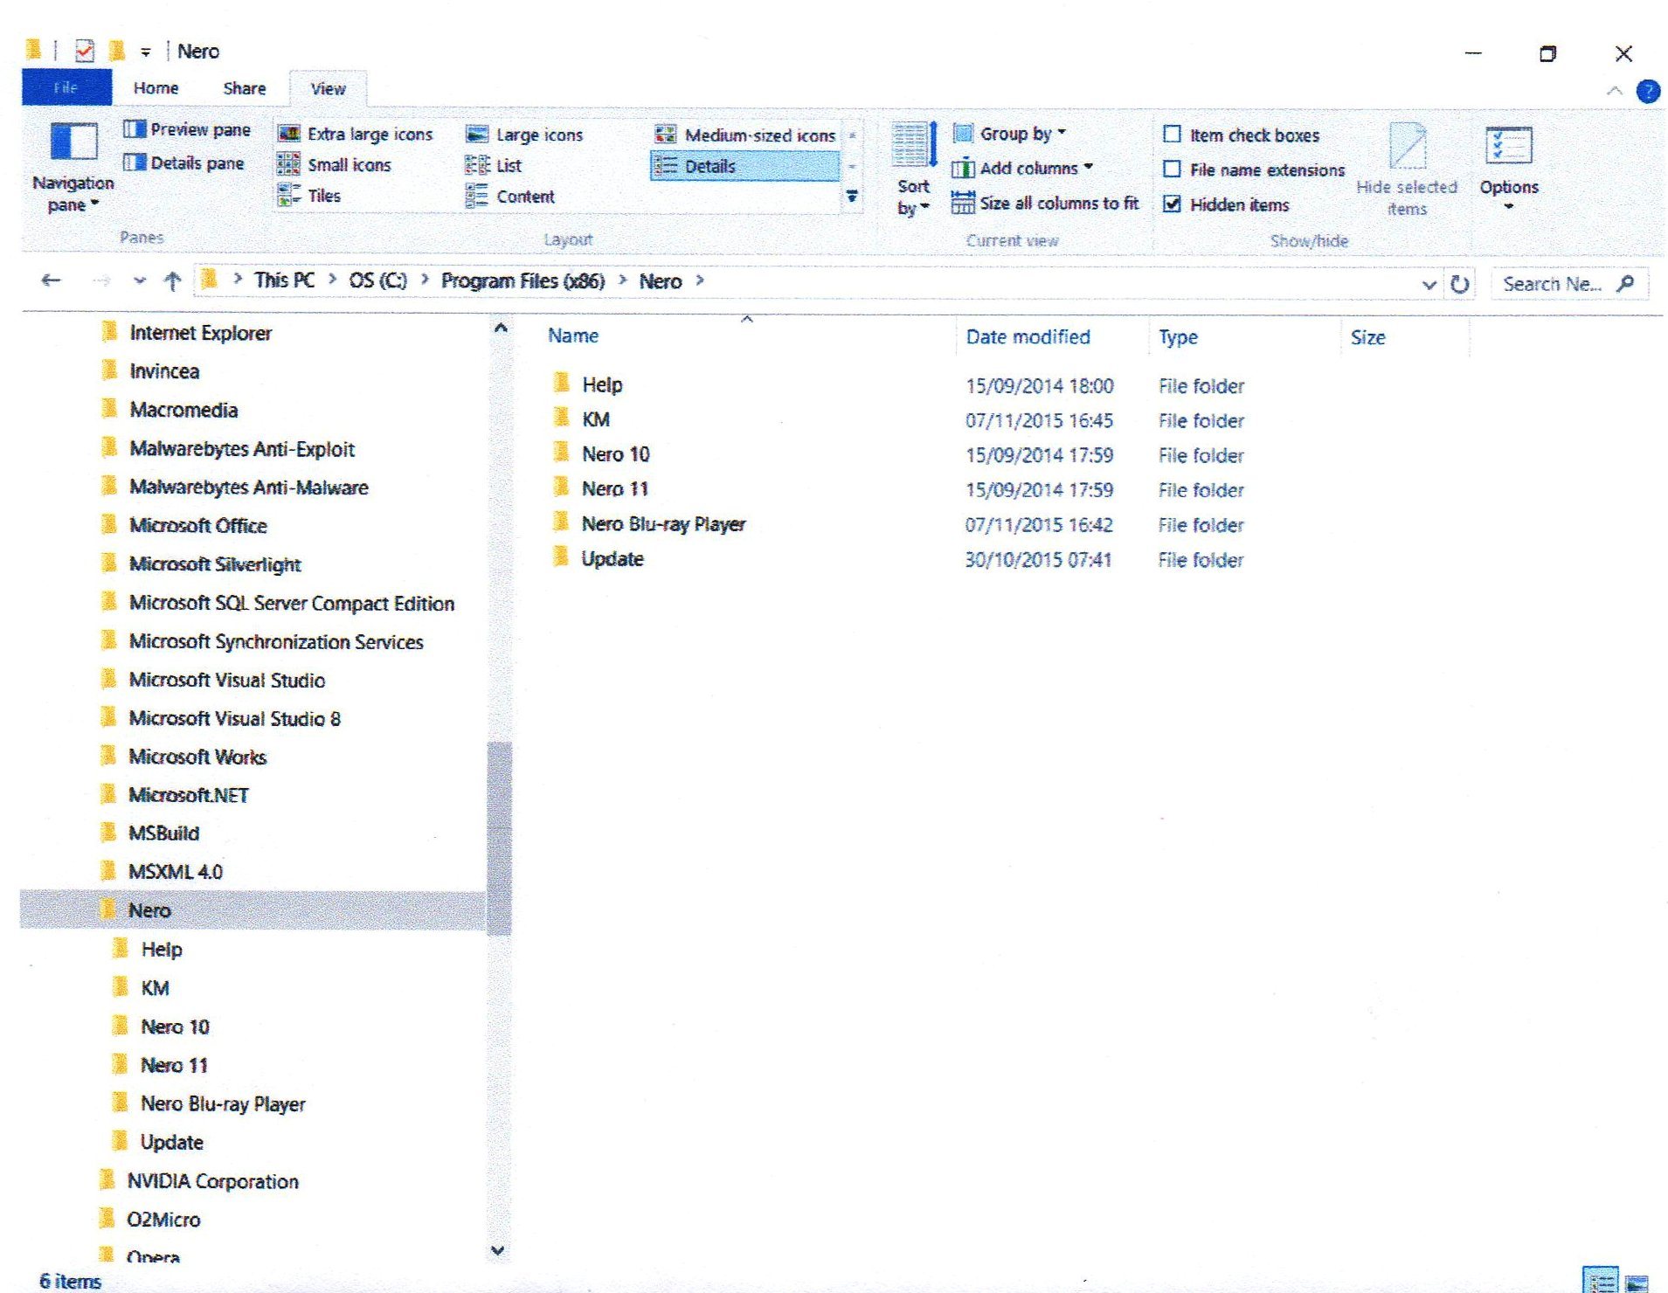Viewport: 1668px width, 1293px height.
Task: Click New folder icon in quick access toolbar
Action: [116, 51]
